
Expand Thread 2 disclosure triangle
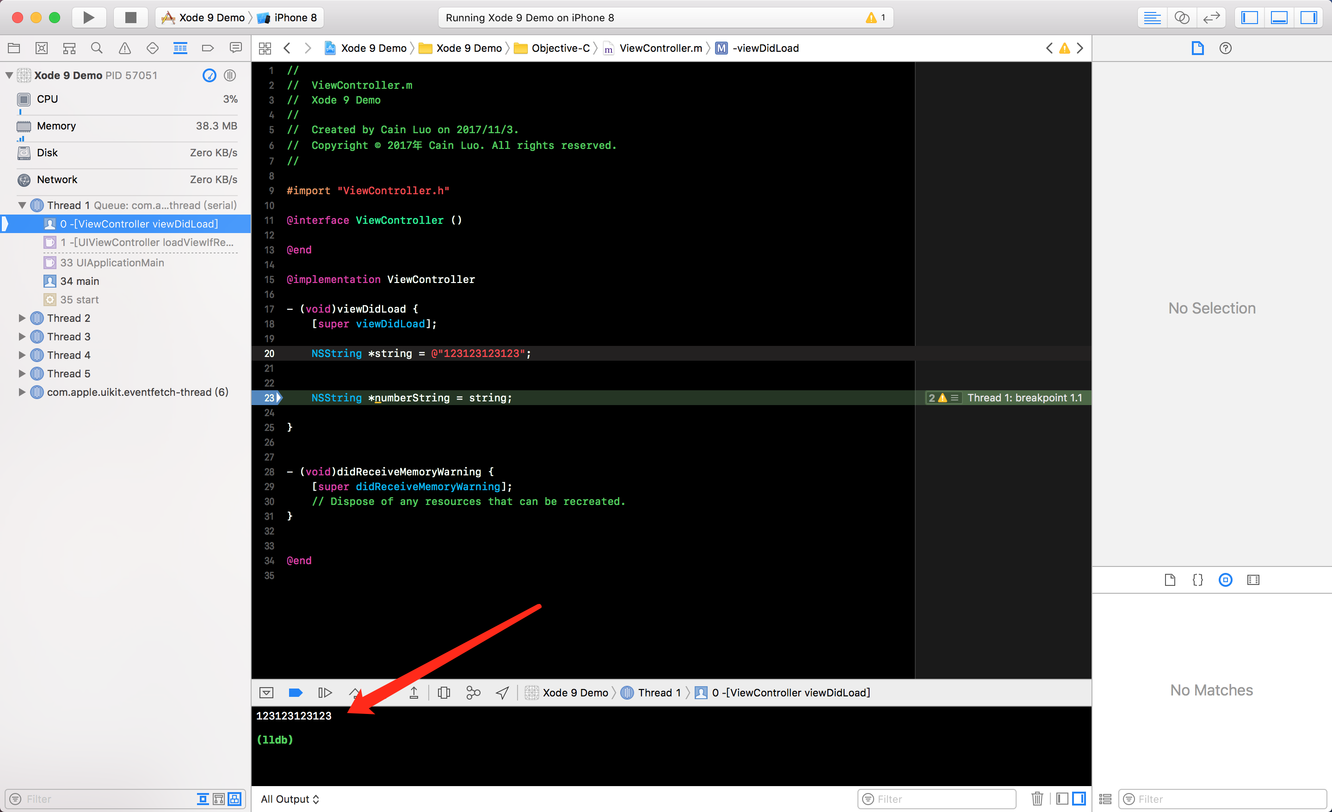point(22,318)
